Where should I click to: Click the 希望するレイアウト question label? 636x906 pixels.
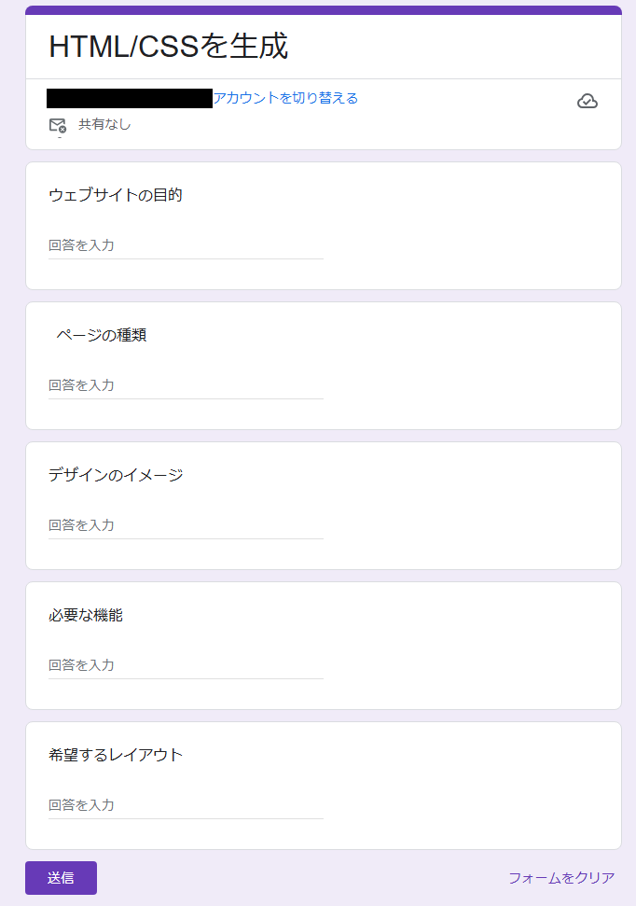point(116,755)
